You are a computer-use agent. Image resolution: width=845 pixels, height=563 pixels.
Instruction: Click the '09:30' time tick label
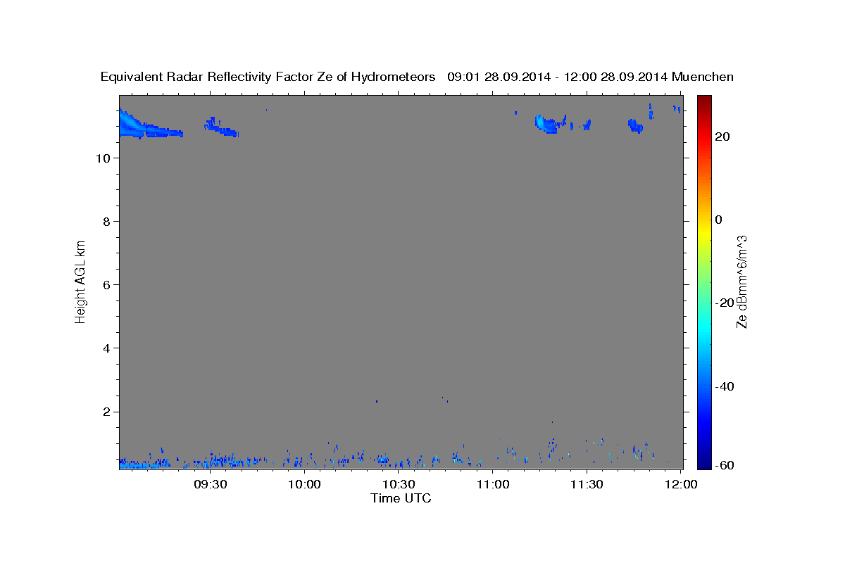point(211,484)
